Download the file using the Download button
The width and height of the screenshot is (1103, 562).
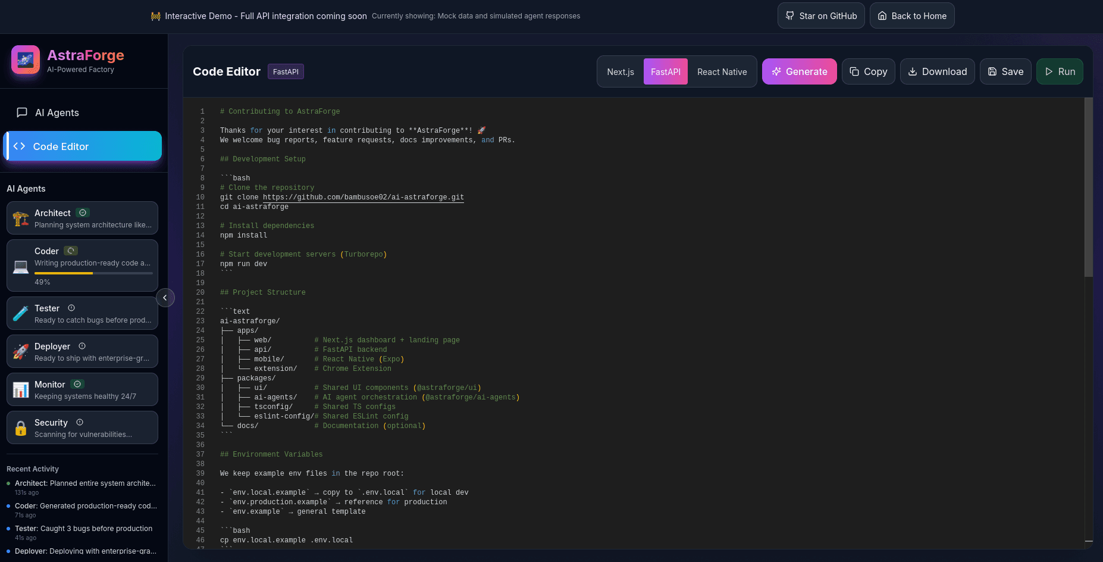[937, 71]
